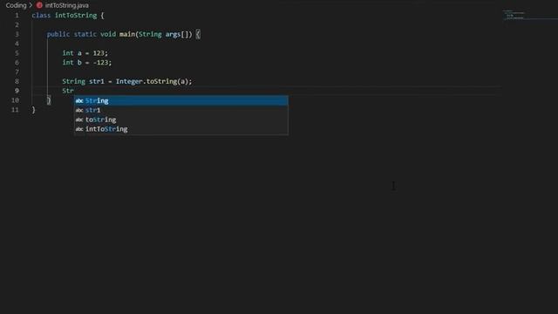Click 'int a = 123;' line
The height and width of the screenshot is (314, 558).
[x=85, y=53]
